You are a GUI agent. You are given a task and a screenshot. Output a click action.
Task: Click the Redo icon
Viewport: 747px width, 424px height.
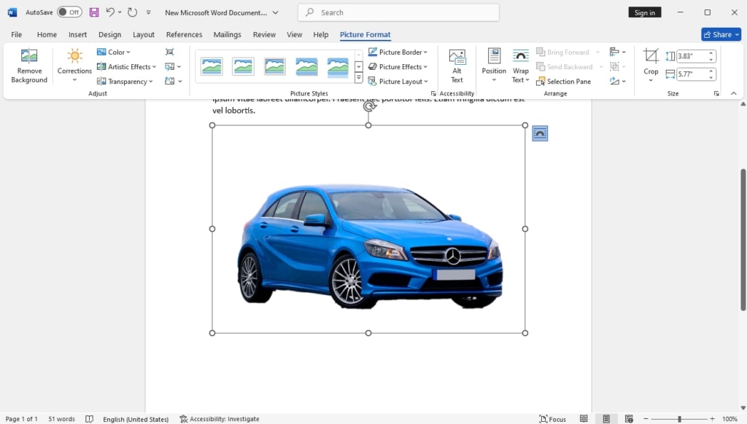click(133, 12)
